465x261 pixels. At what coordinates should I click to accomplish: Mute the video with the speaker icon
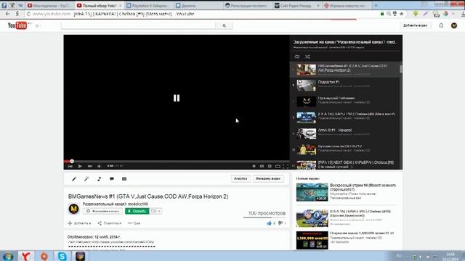(x=99, y=166)
